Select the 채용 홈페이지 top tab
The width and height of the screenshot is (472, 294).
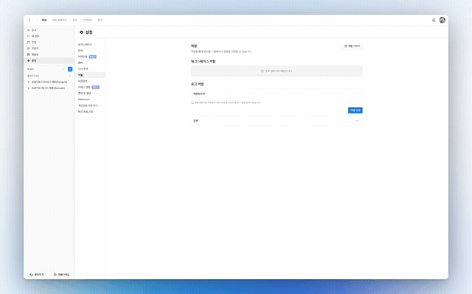pos(59,20)
